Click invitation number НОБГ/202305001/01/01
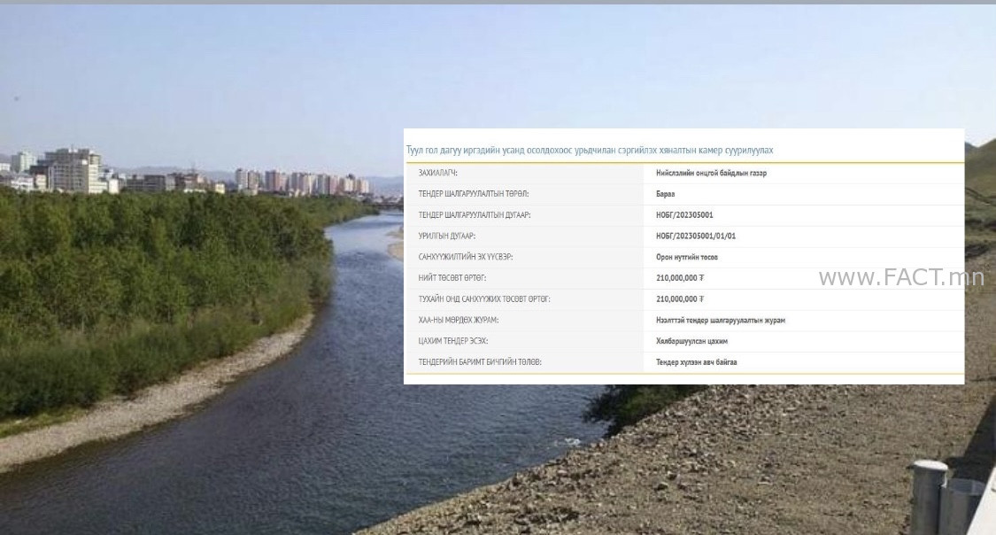996x535 pixels. [696, 236]
